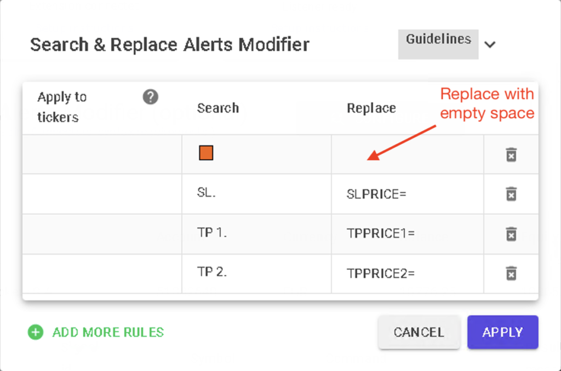The height and width of the screenshot is (371, 561).
Task: Edit the TPPRICE1= replace field
Action: click(407, 234)
